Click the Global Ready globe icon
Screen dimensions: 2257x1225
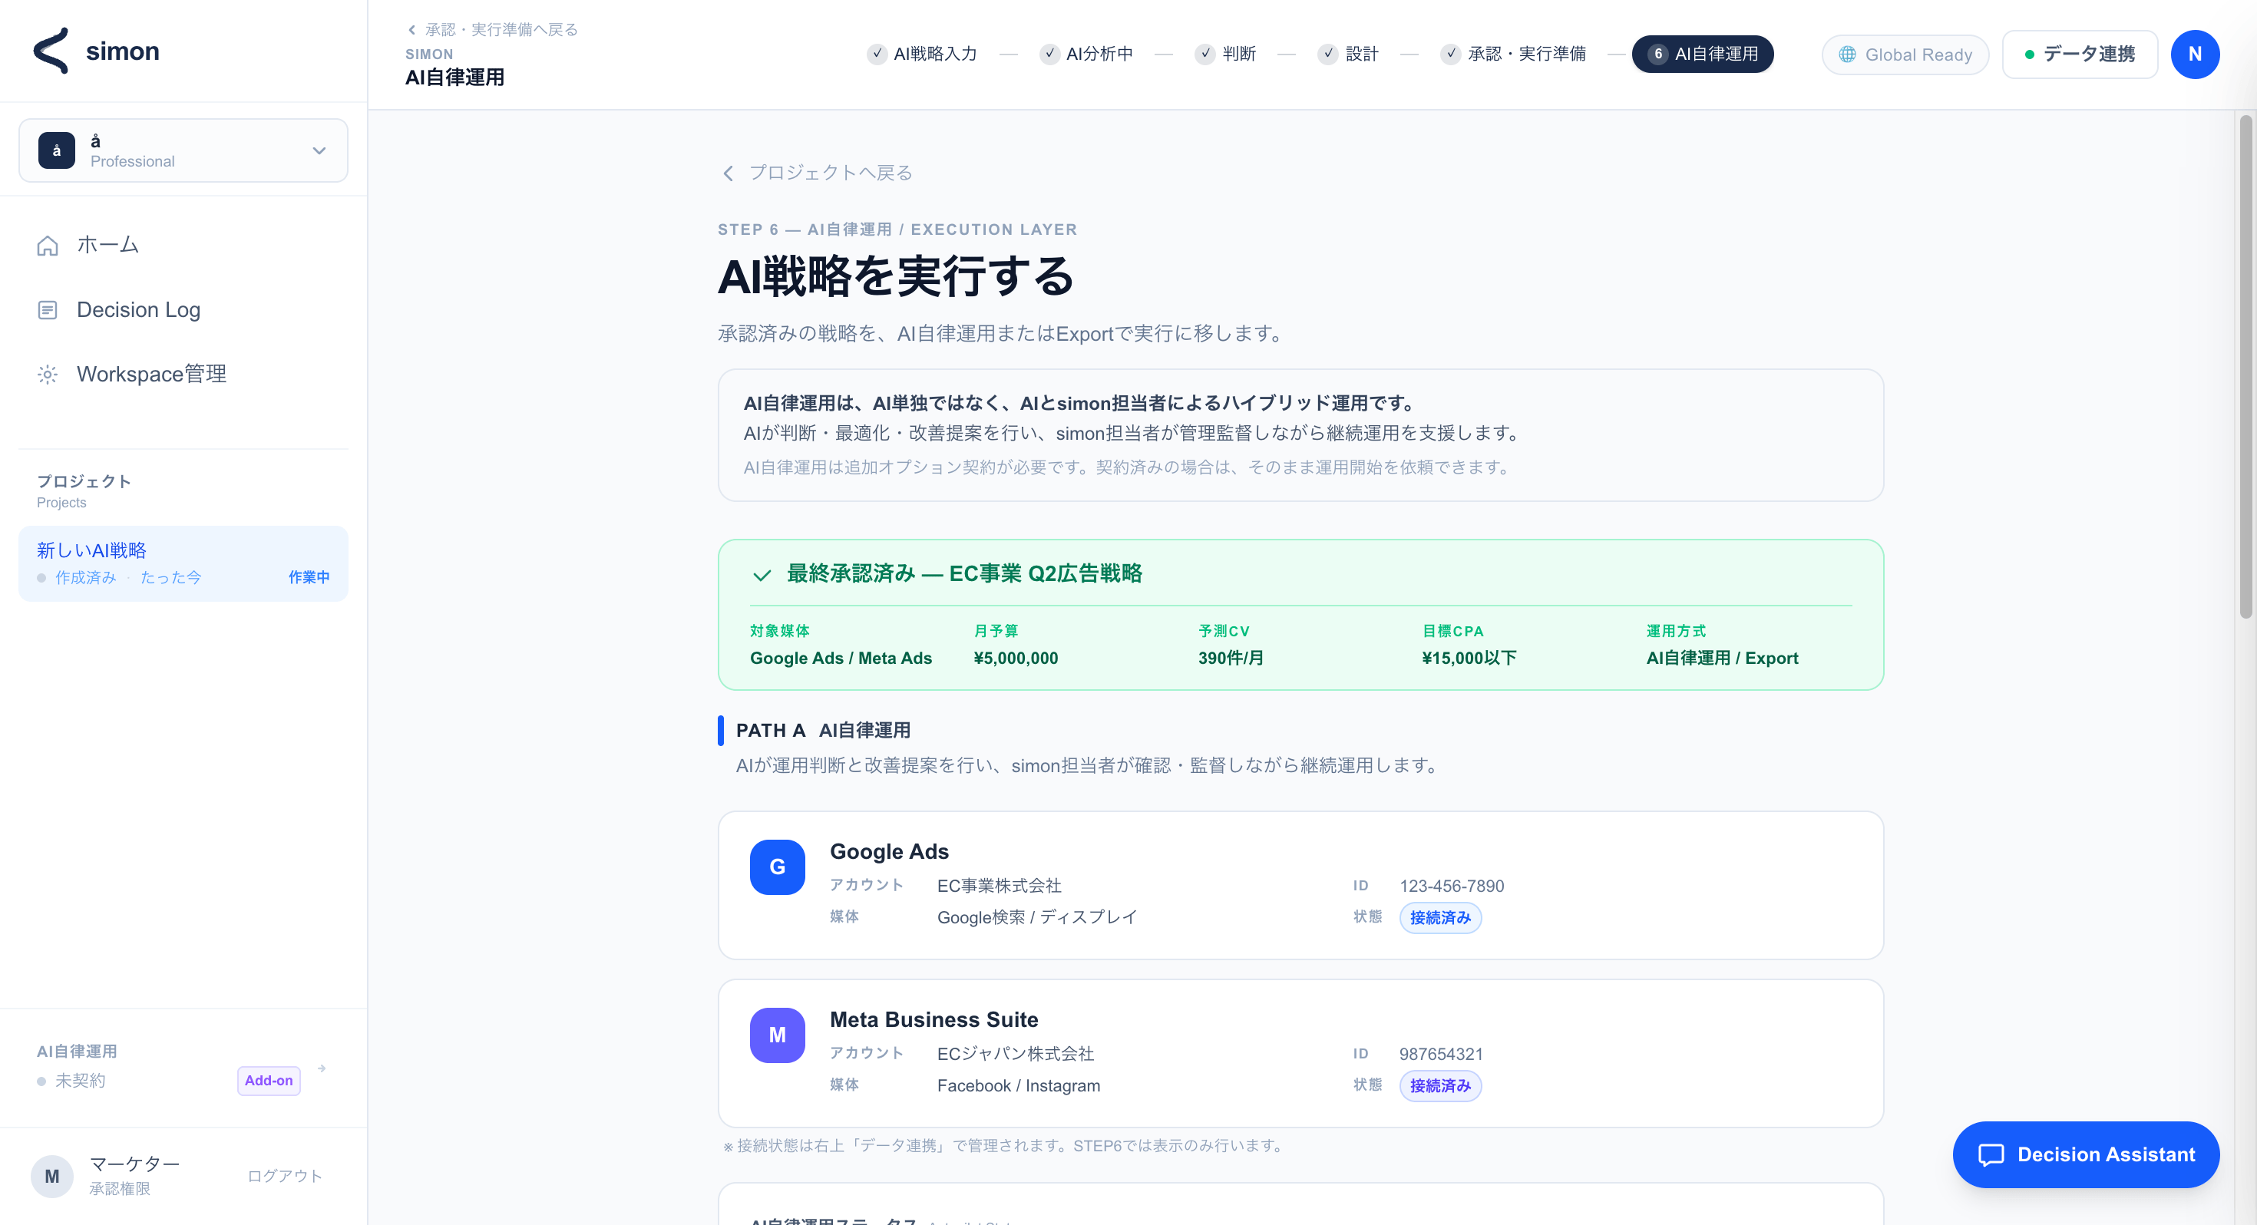1847,54
